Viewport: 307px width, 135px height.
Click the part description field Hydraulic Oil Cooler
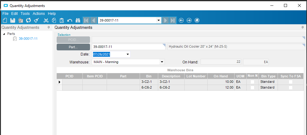tap(236, 47)
